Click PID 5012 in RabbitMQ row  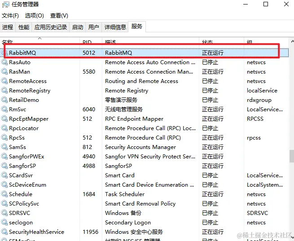[89, 53]
